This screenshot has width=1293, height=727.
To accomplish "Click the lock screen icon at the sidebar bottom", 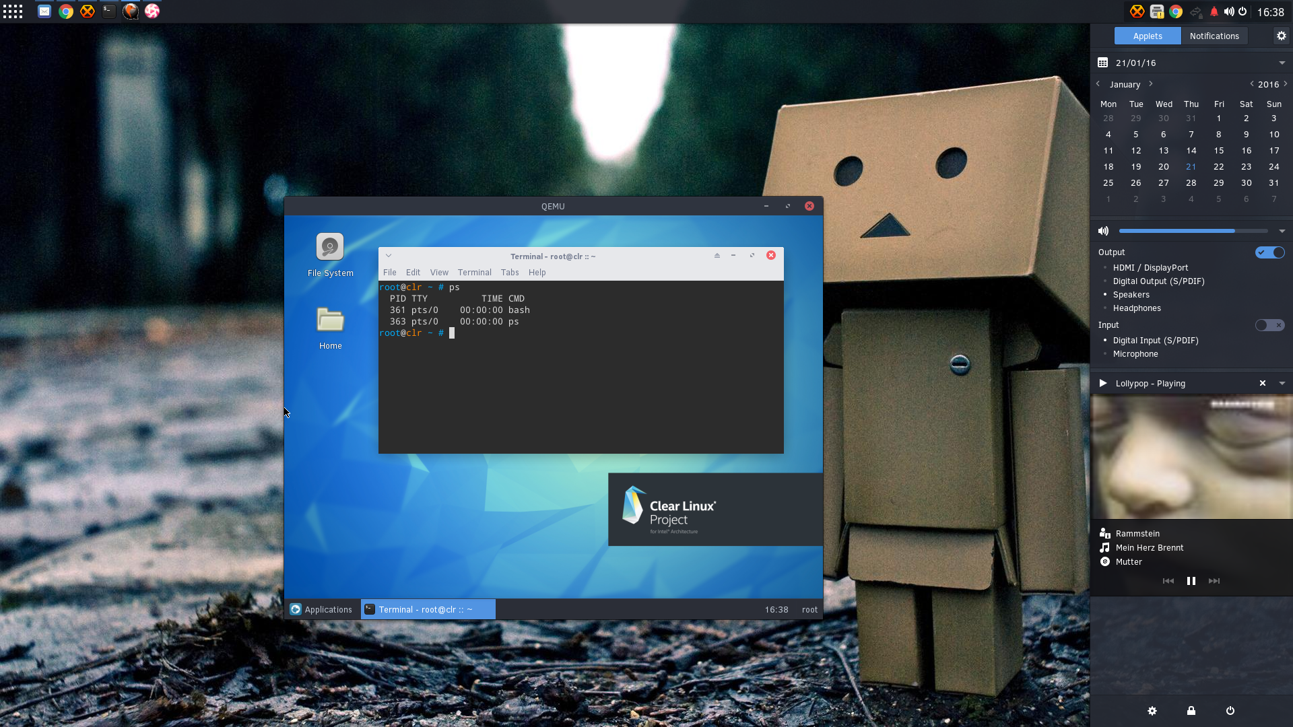I will tap(1191, 711).
